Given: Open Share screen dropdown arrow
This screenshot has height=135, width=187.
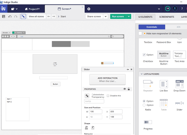Looking at the screenshot, I should point(106,16).
